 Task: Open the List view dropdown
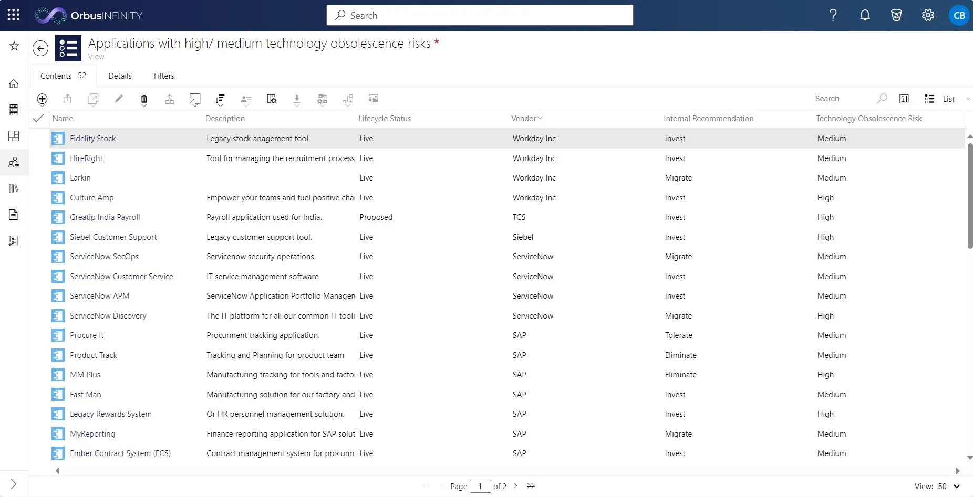coord(947,99)
